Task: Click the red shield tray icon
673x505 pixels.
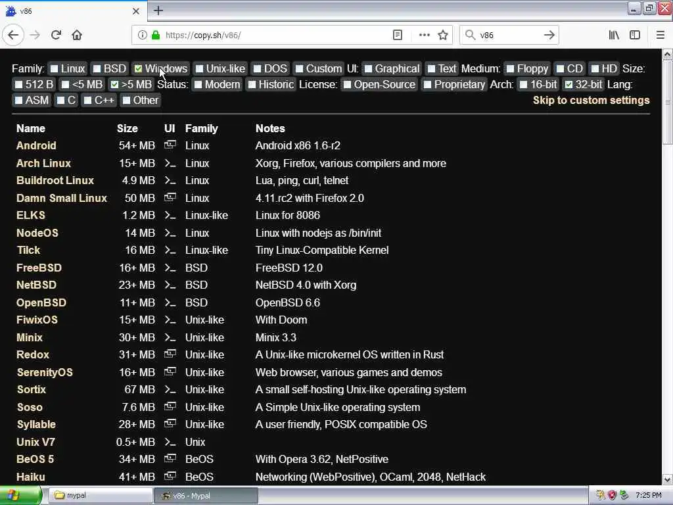Action: tap(612, 495)
